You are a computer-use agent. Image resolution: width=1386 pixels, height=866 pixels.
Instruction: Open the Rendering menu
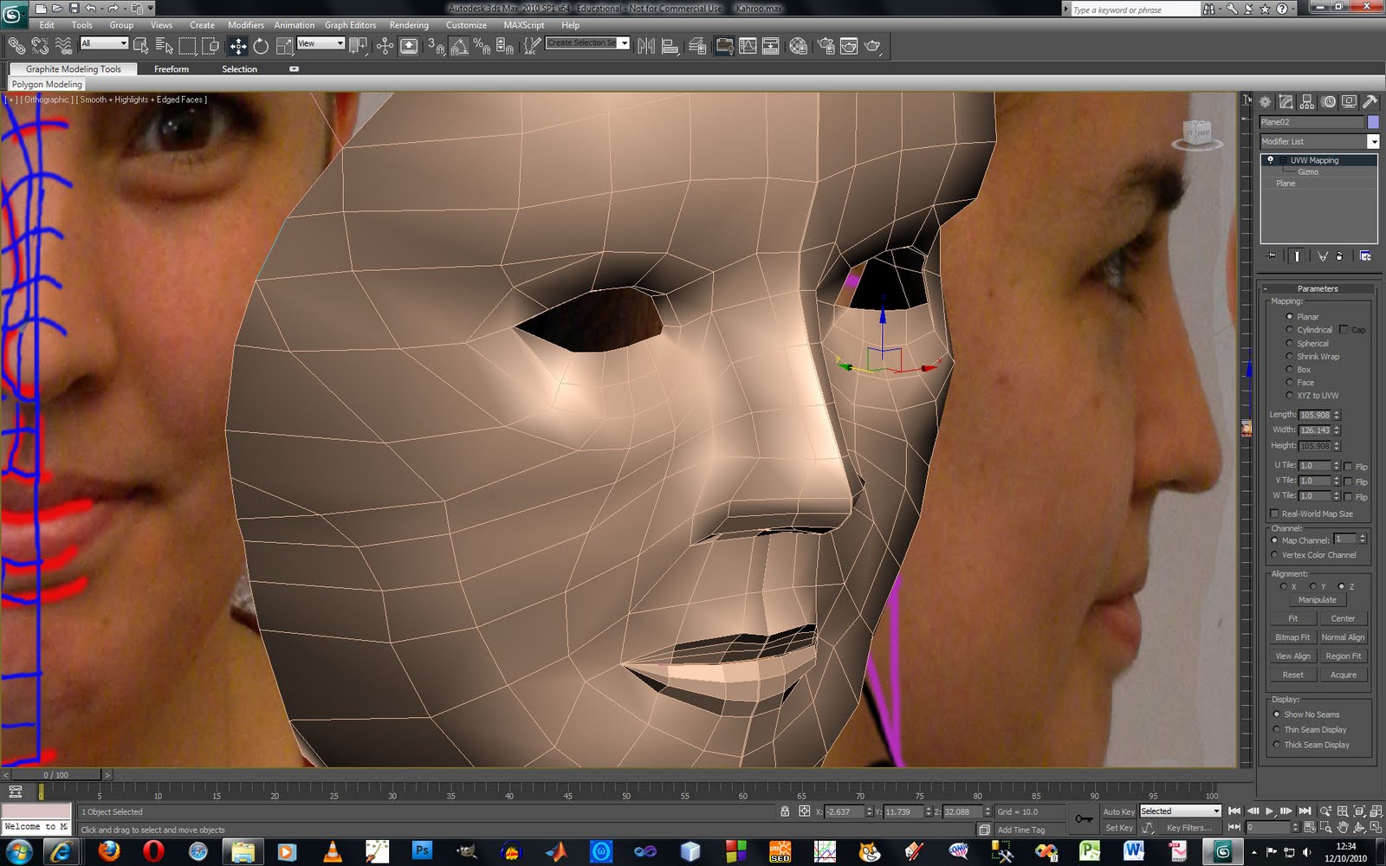coord(409,25)
